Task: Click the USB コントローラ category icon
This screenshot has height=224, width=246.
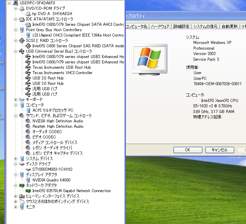Action: point(22,51)
